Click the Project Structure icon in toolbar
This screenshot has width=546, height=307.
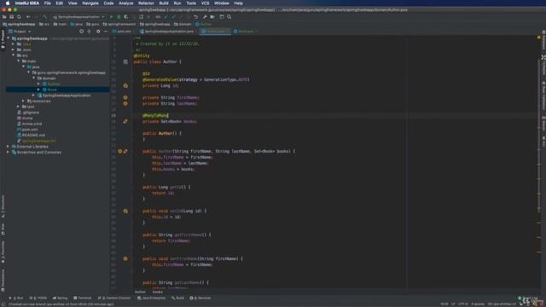[x=212, y=17]
